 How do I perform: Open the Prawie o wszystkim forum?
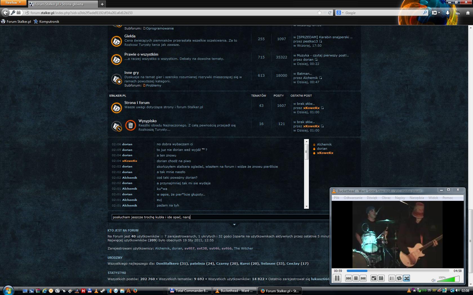[x=141, y=54]
